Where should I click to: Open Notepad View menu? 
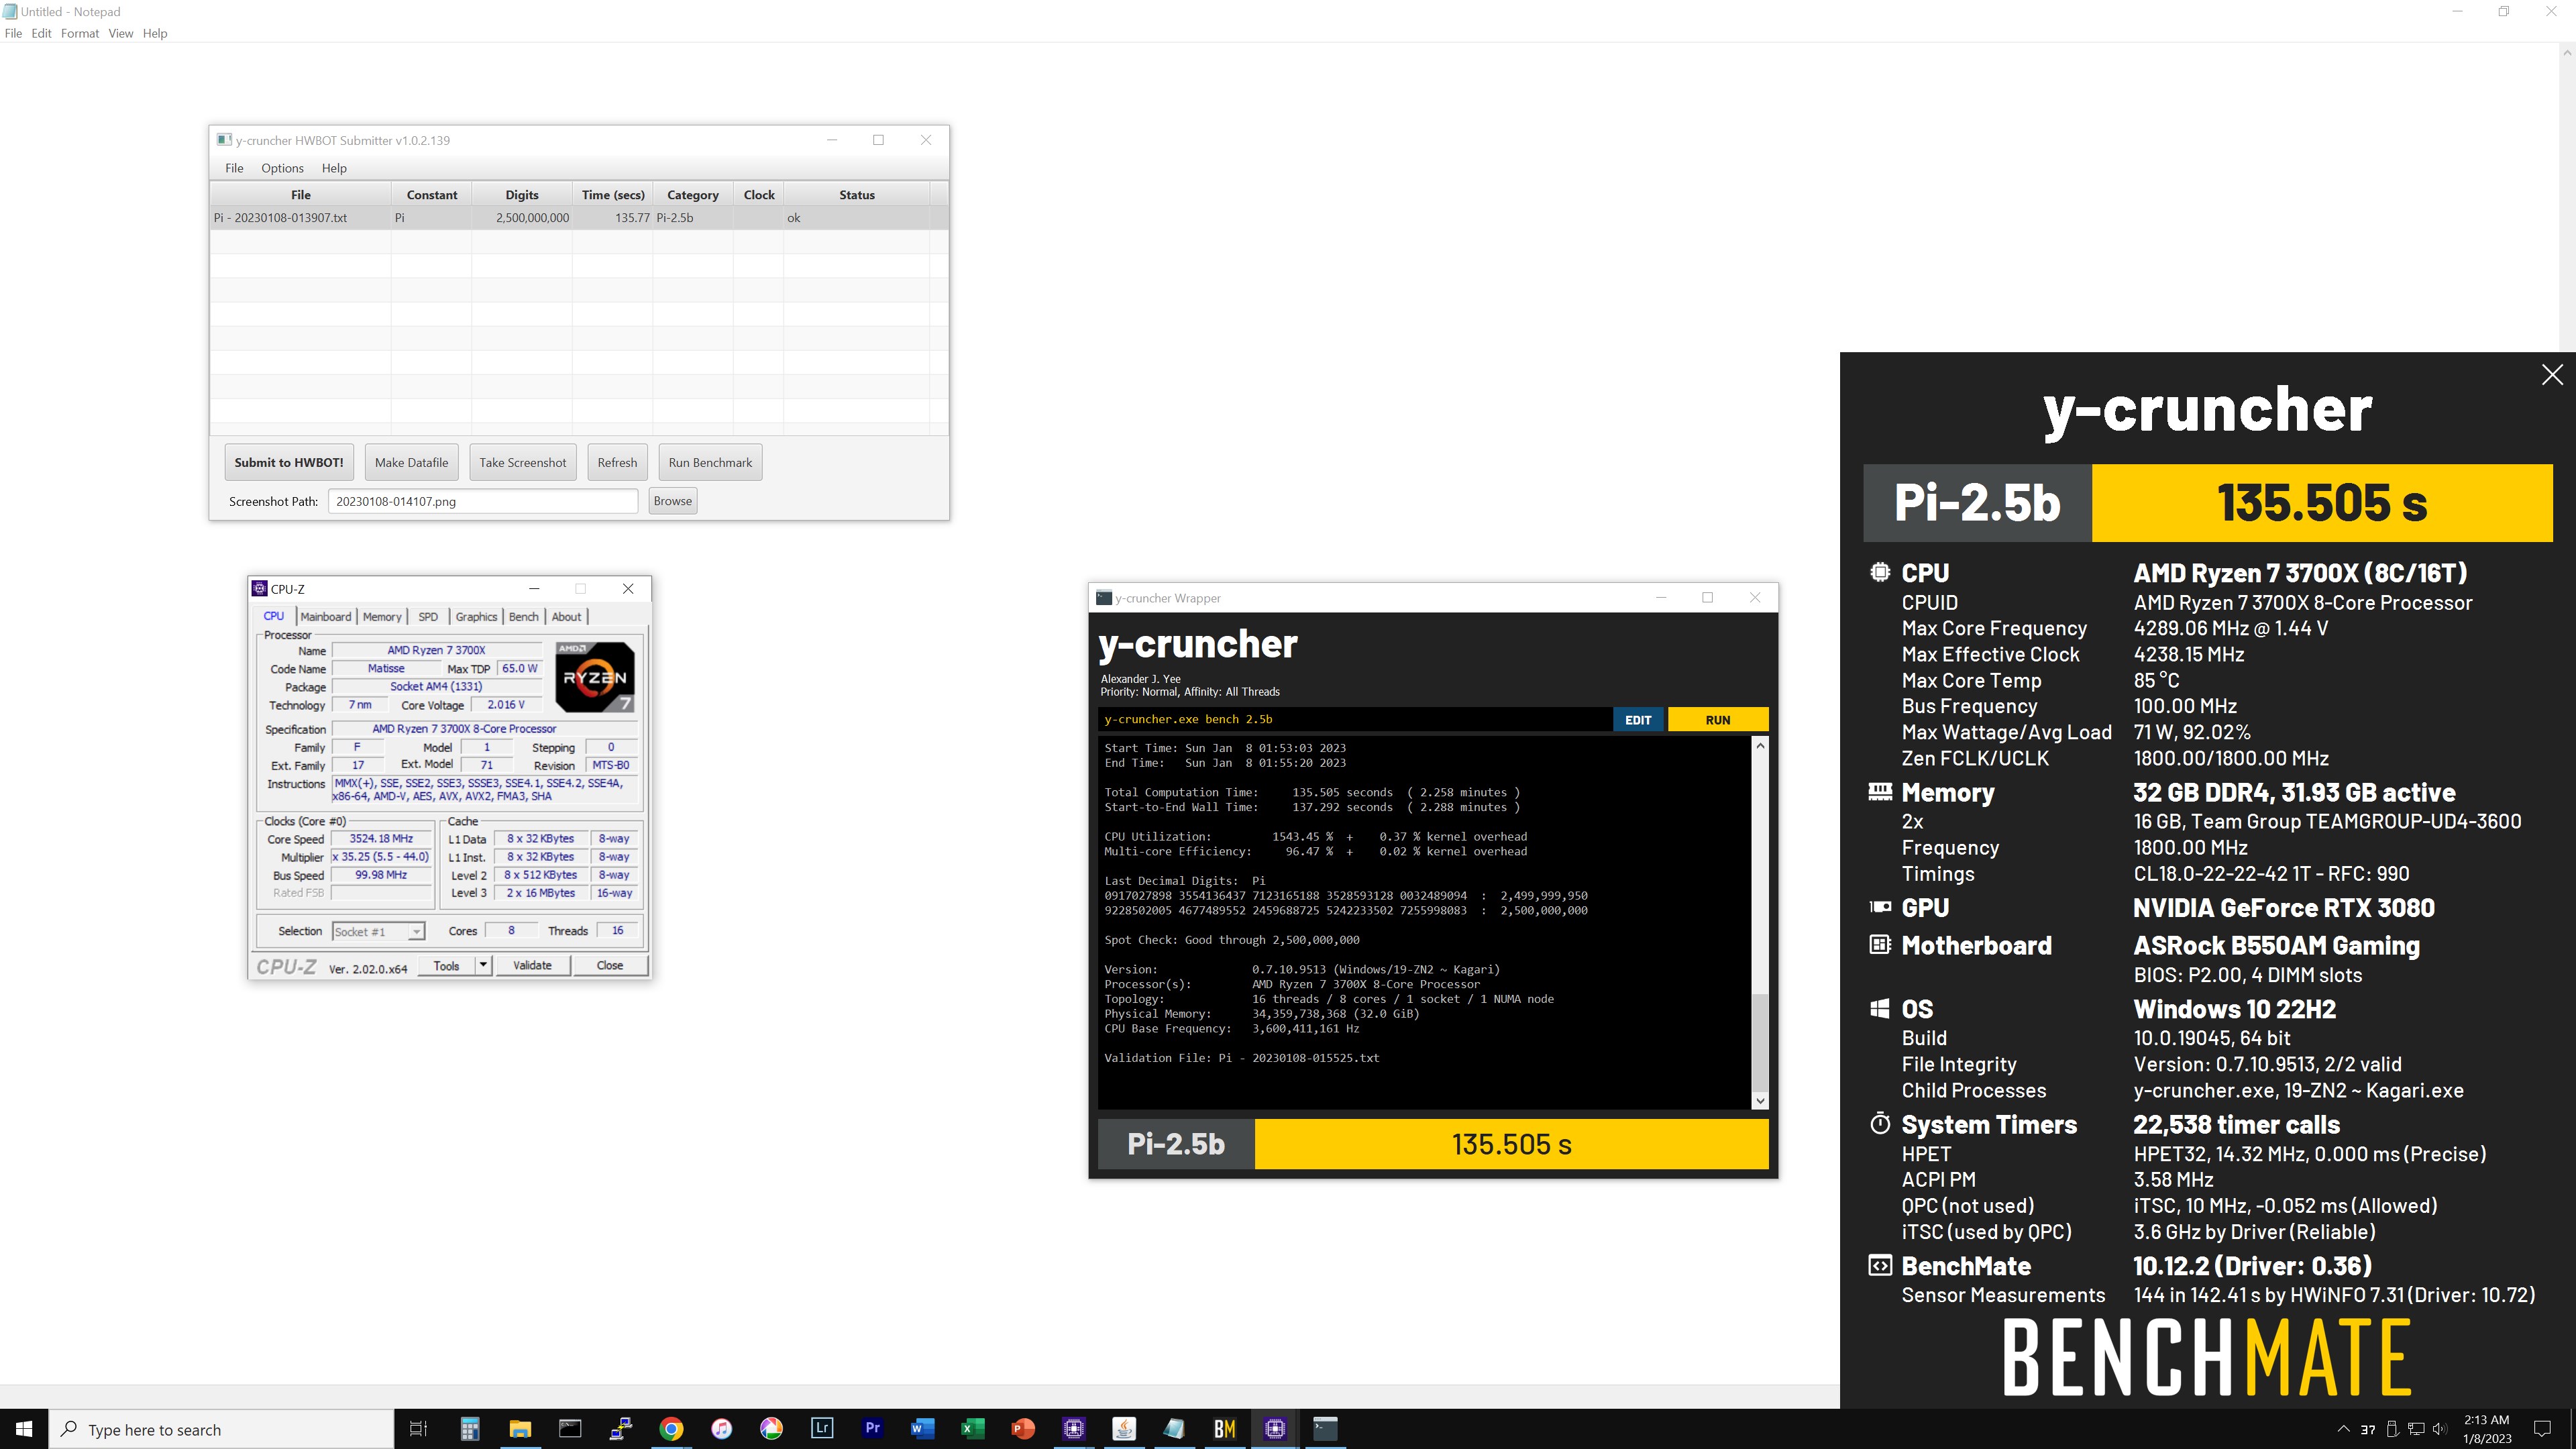[121, 33]
